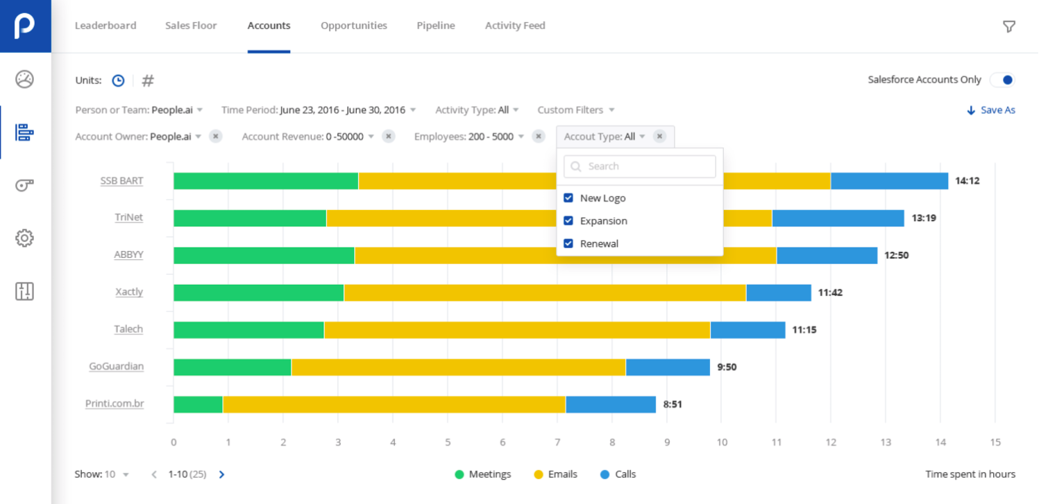This screenshot has height=504, width=1041.
Task: Expand the Custom Filters dropdown
Action: [x=576, y=110]
